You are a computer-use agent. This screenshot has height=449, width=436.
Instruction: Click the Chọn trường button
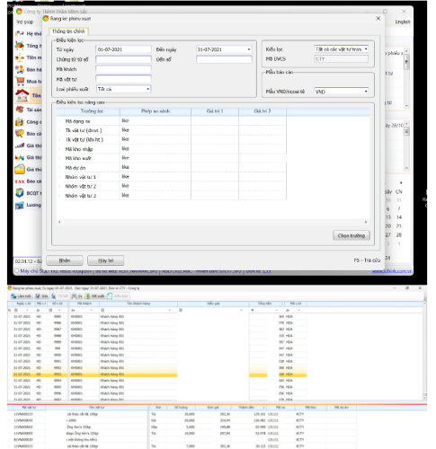click(x=351, y=235)
